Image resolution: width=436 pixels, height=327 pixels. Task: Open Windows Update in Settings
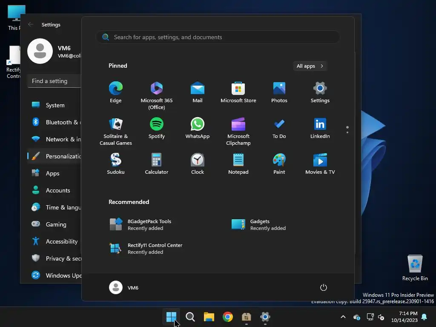[x=54, y=275]
